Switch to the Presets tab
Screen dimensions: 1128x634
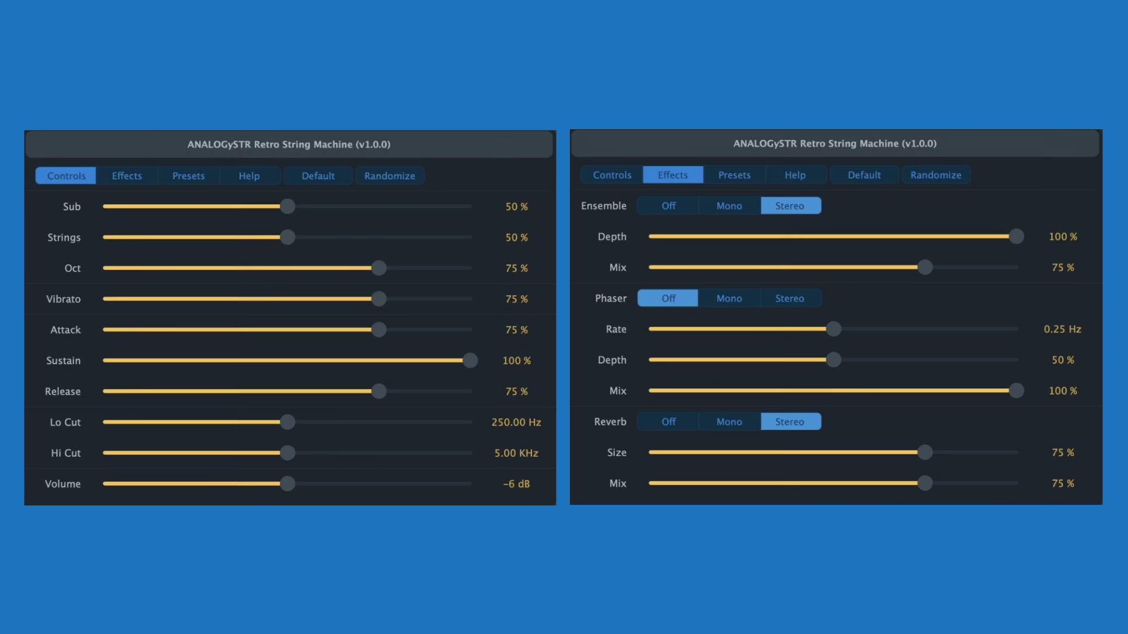click(188, 176)
